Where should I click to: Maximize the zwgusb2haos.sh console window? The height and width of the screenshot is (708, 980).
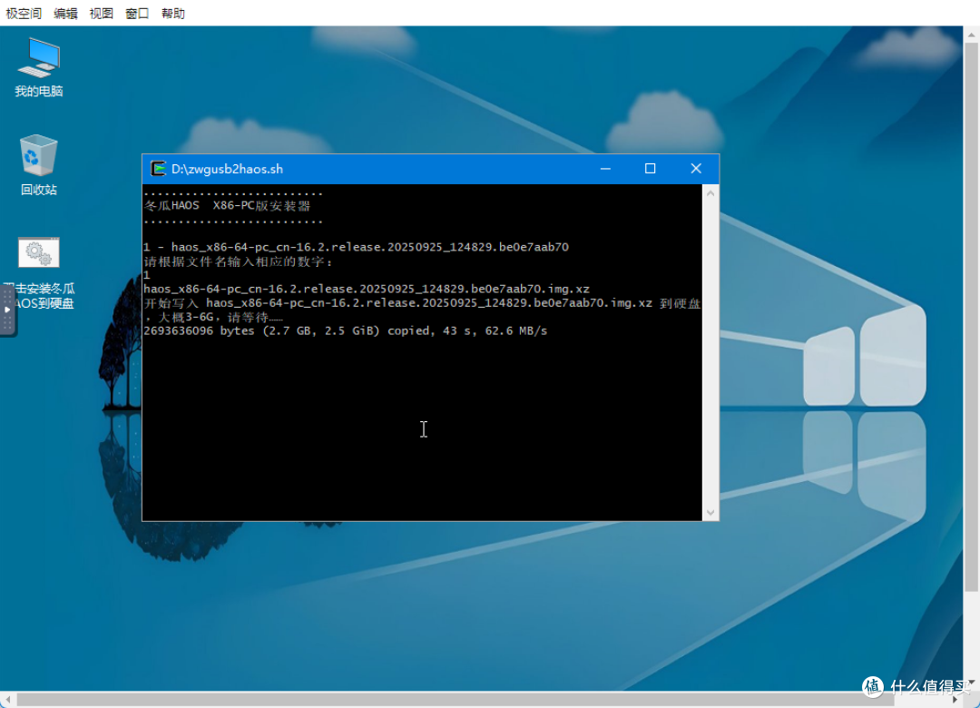[x=650, y=169]
